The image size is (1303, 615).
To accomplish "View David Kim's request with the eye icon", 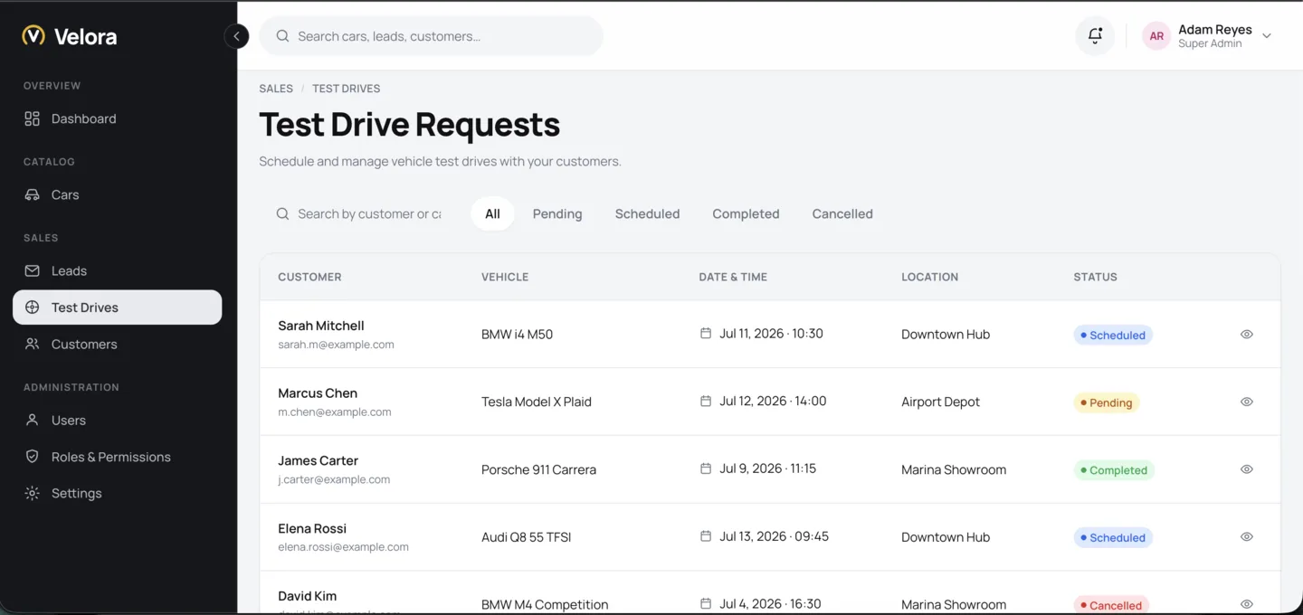I will pyautogui.click(x=1246, y=604).
